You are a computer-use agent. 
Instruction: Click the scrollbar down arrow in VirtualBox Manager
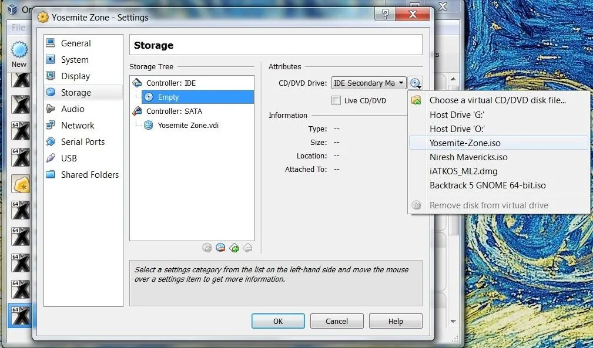453,322
